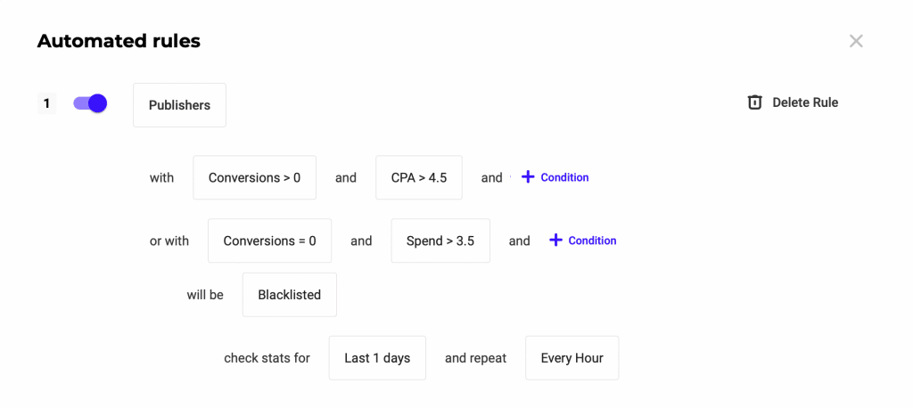This screenshot has height=408, width=913.
Task: Open the Conversions > 0 condition
Action: point(254,177)
